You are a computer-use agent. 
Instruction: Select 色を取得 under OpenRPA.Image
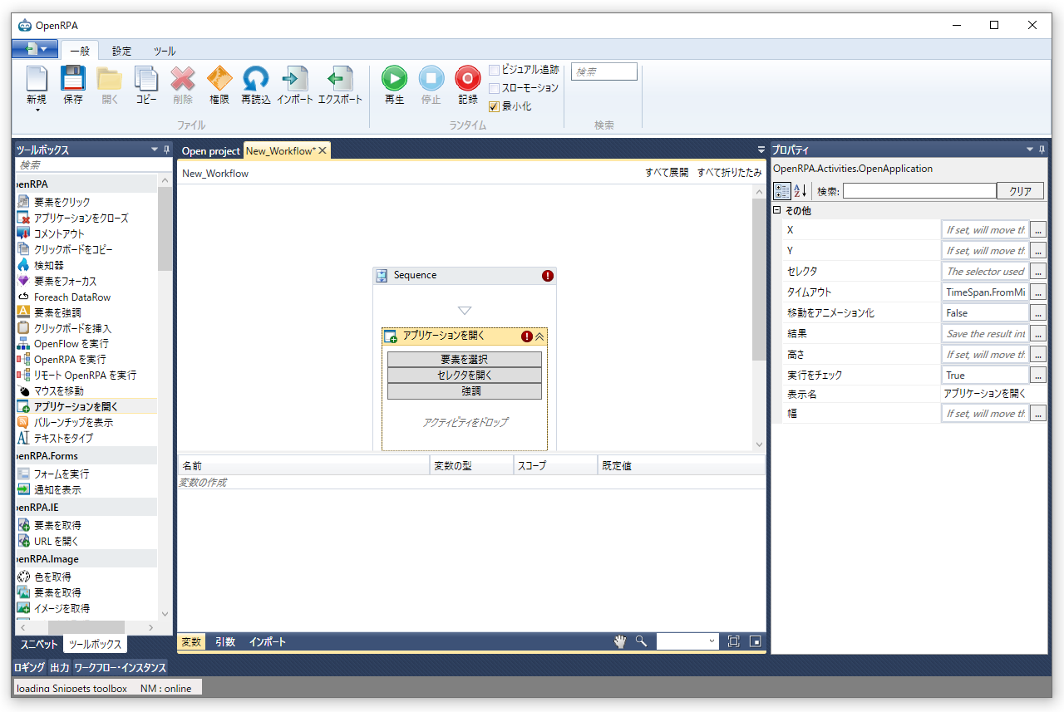(52, 577)
